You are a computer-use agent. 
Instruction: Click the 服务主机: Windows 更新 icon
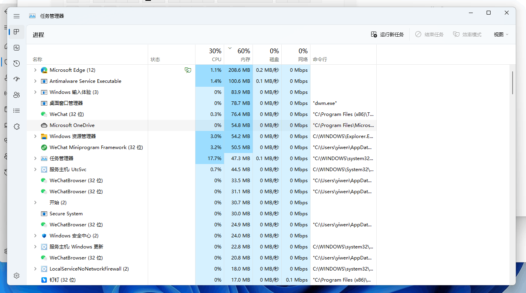pos(44,247)
